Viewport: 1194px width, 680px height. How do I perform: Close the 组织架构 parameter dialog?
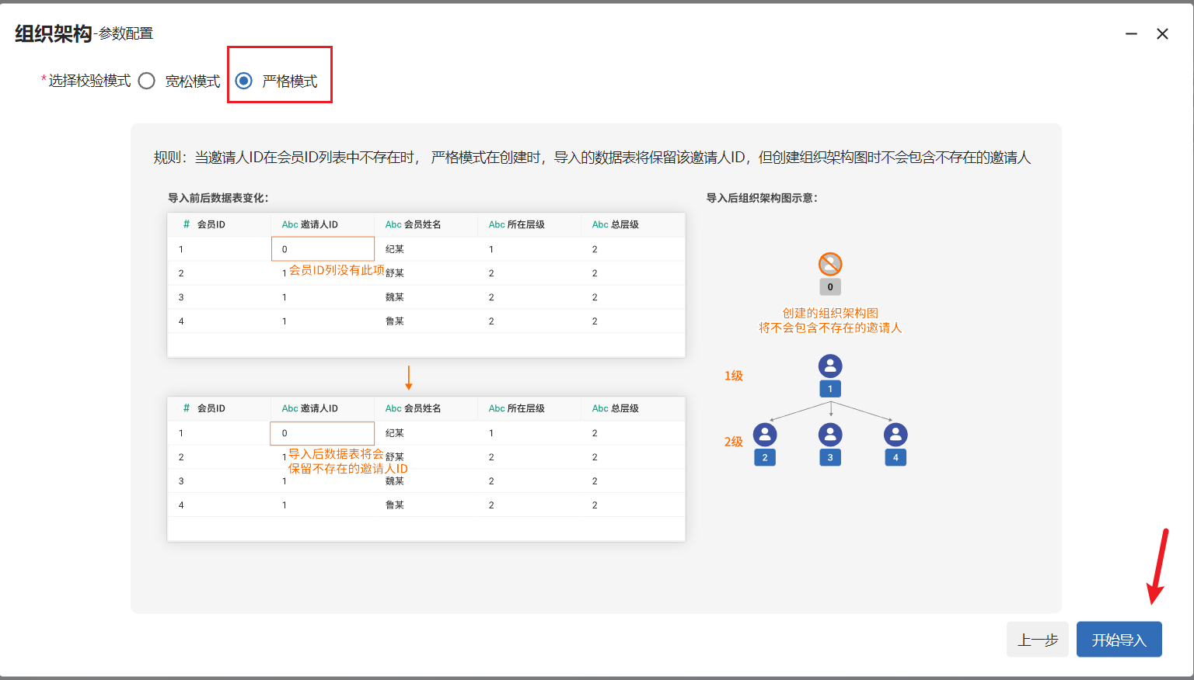click(1162, 34)
